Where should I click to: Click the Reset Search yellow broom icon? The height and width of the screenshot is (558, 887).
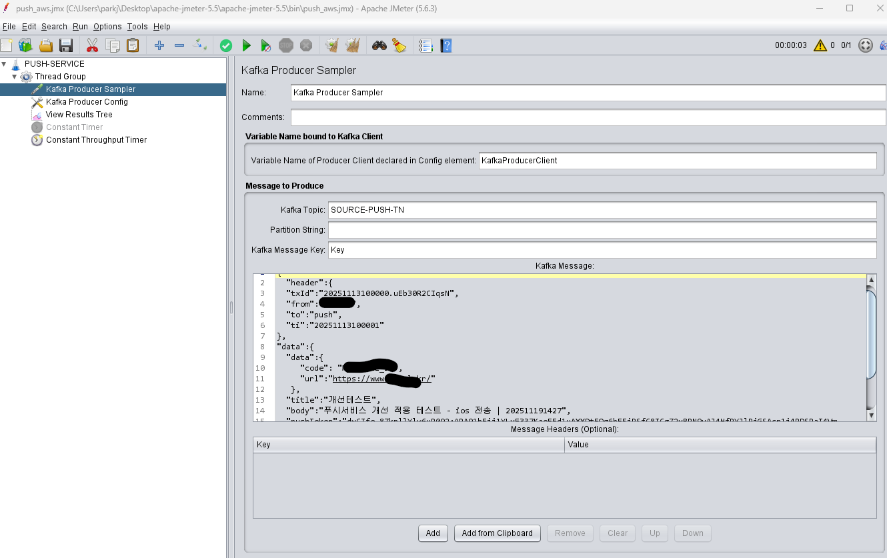[399, 45]
